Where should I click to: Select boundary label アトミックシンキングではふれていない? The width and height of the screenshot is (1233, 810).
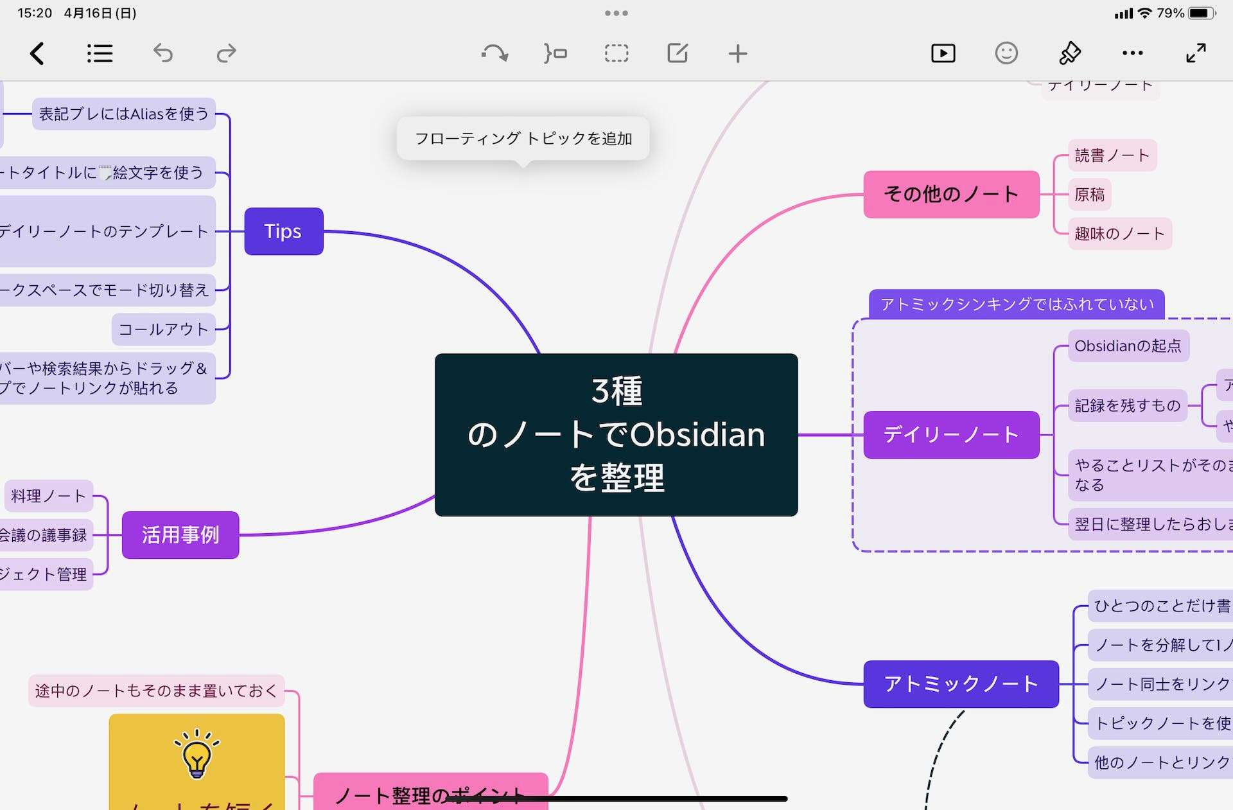click(1017, 304)
